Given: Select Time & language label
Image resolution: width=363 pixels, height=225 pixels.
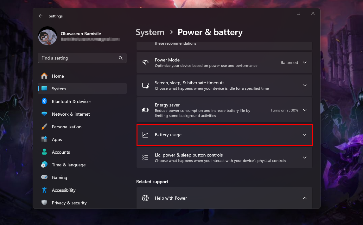Looking at the screenshot, I should (69, 165).
